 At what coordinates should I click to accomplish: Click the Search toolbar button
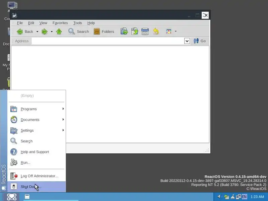click(78, 31)
